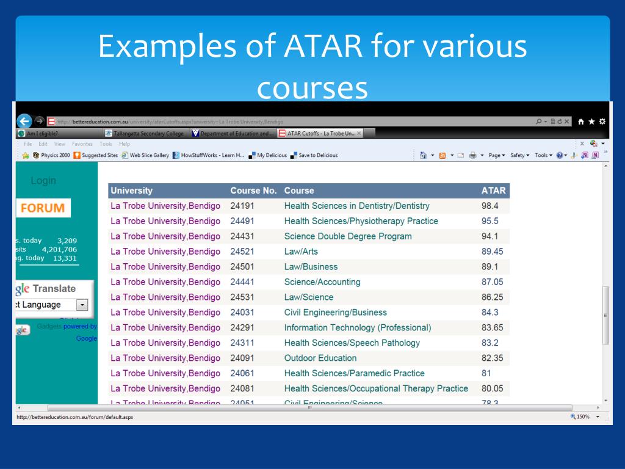This screenshot has height=469, width=625.
Task: Open Health Sciences/Physiotherapy Practice course
Action: click(361, 221)
